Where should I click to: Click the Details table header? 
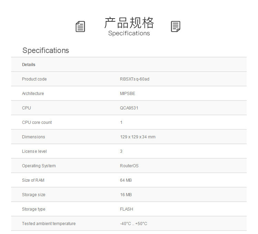(29, 64)
